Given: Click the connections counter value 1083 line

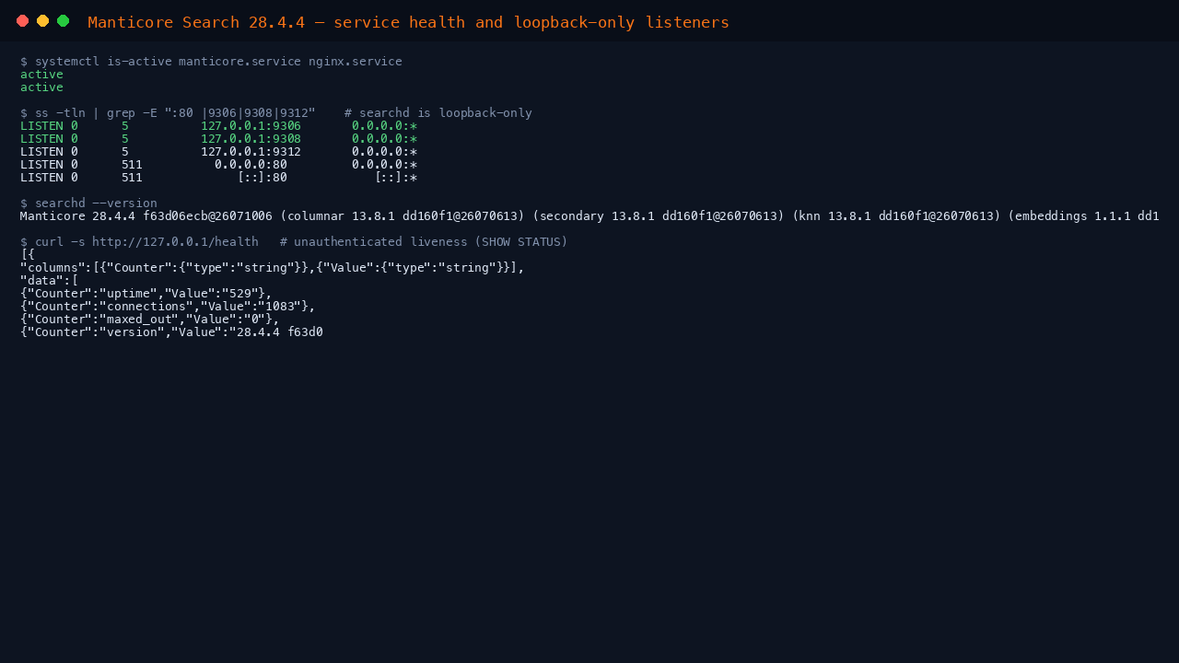Looking at the screenshot, I should 168,307.
